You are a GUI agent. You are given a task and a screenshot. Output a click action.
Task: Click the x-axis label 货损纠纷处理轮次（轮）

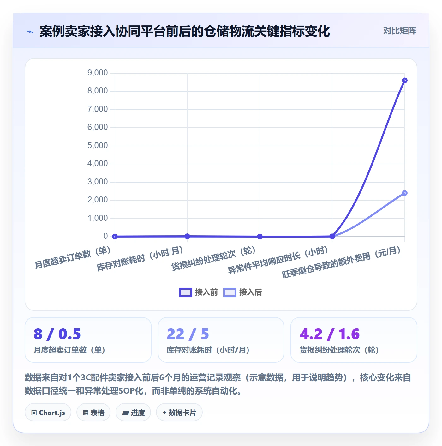tap(214, 259)
